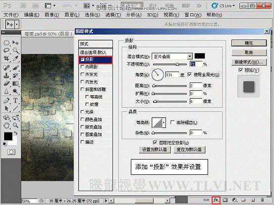Image resolution: width=274 pixels, height=205 pixels.
Task: Select the Clone Stamp tool
Action: (6, 76)
